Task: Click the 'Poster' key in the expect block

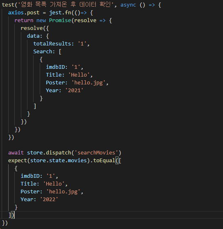Action: point(30,192)
